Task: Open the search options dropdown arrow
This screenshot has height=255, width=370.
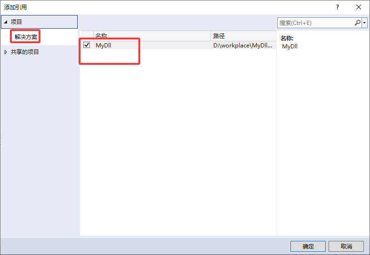Action: click(x=364, y=23)
